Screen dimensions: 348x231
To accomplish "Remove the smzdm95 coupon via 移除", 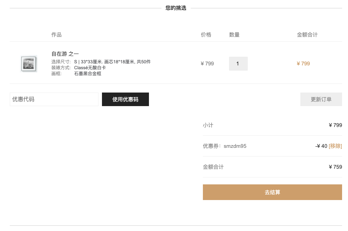I will [x=335, y=146].
